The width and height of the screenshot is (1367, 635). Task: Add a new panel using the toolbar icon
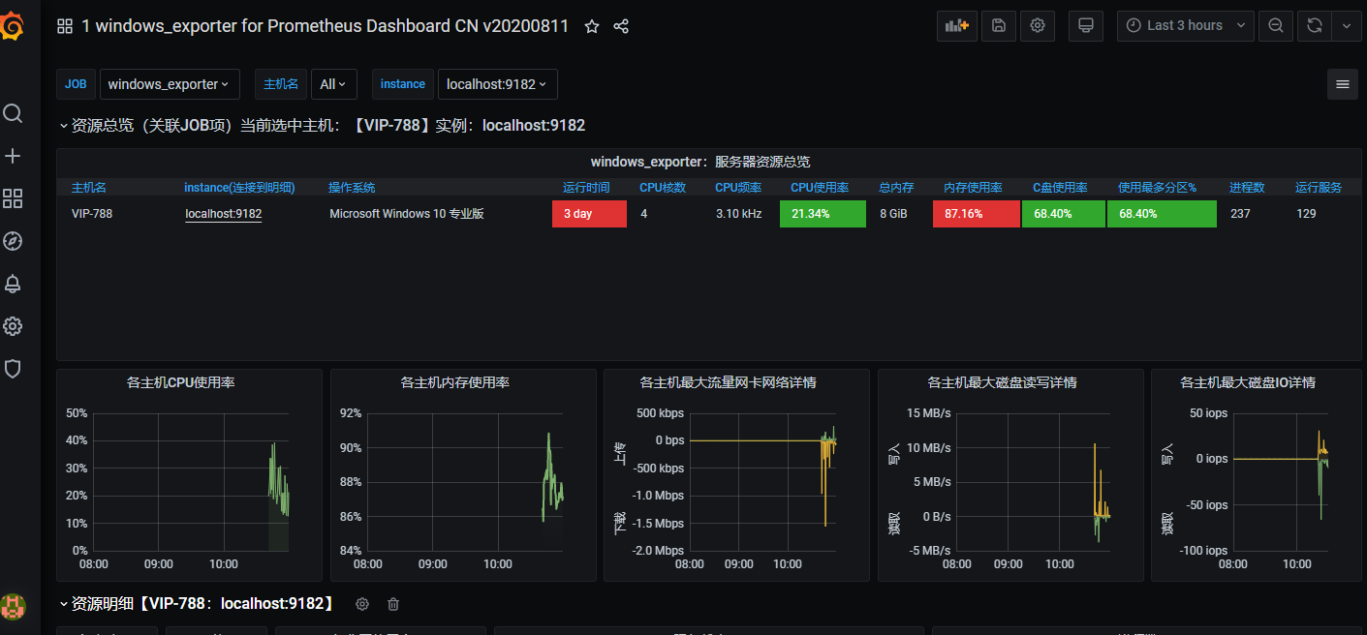[x=956, y=26]
